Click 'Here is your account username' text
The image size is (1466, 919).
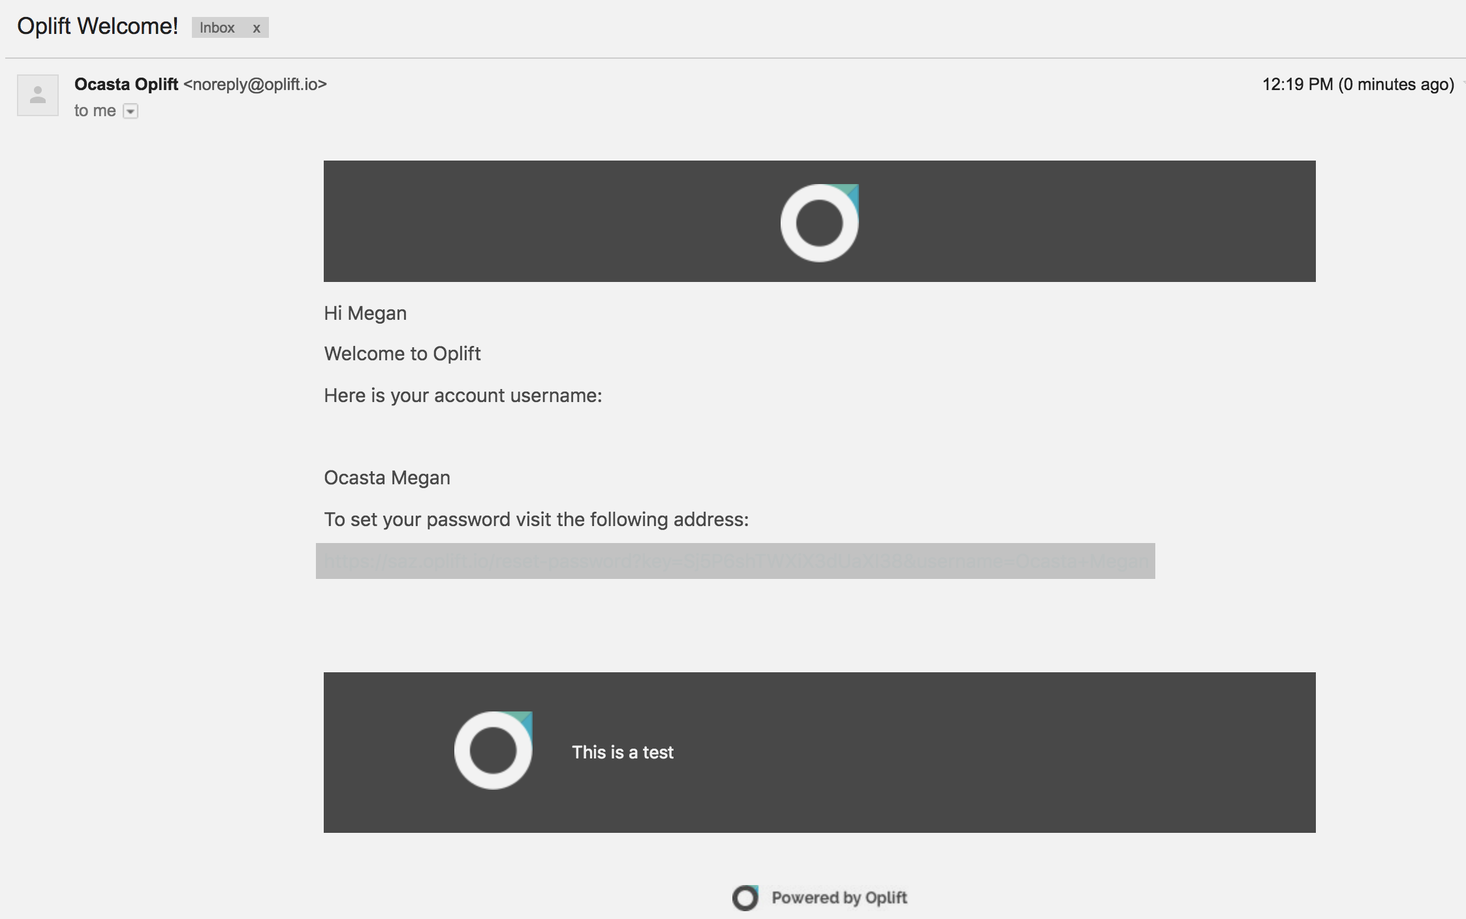point(462,396)
